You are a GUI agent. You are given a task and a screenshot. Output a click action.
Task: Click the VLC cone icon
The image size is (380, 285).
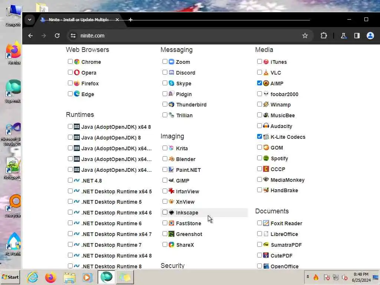(266, 72)
